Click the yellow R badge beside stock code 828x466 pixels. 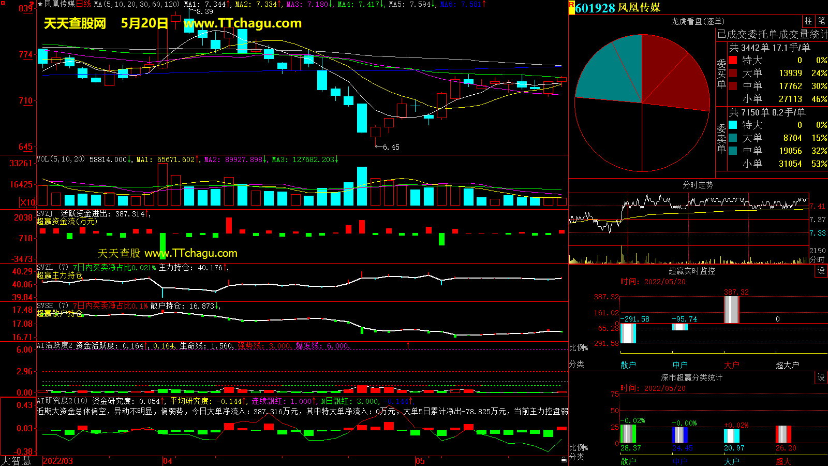point(571,5)
